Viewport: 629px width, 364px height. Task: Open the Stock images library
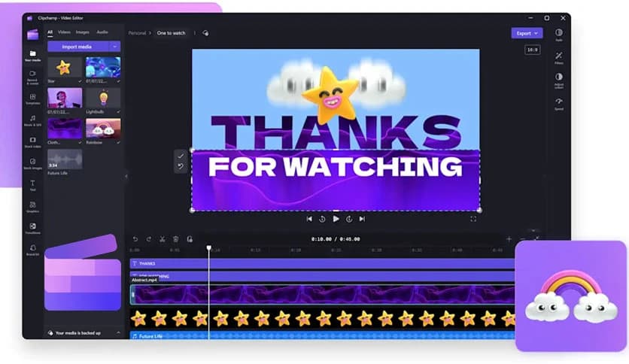33,164
